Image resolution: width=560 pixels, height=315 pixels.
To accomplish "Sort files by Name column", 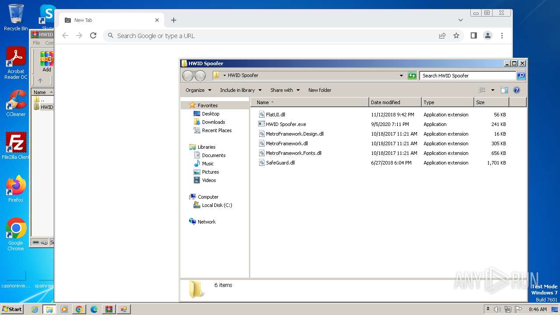I will coord(309,102).
